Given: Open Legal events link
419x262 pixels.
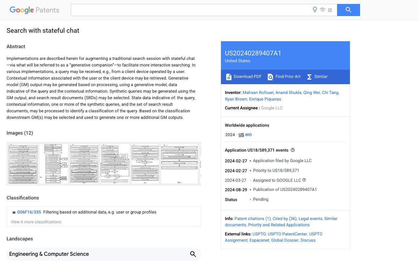Looking at the screenshot, I should [x=311, y=218].
